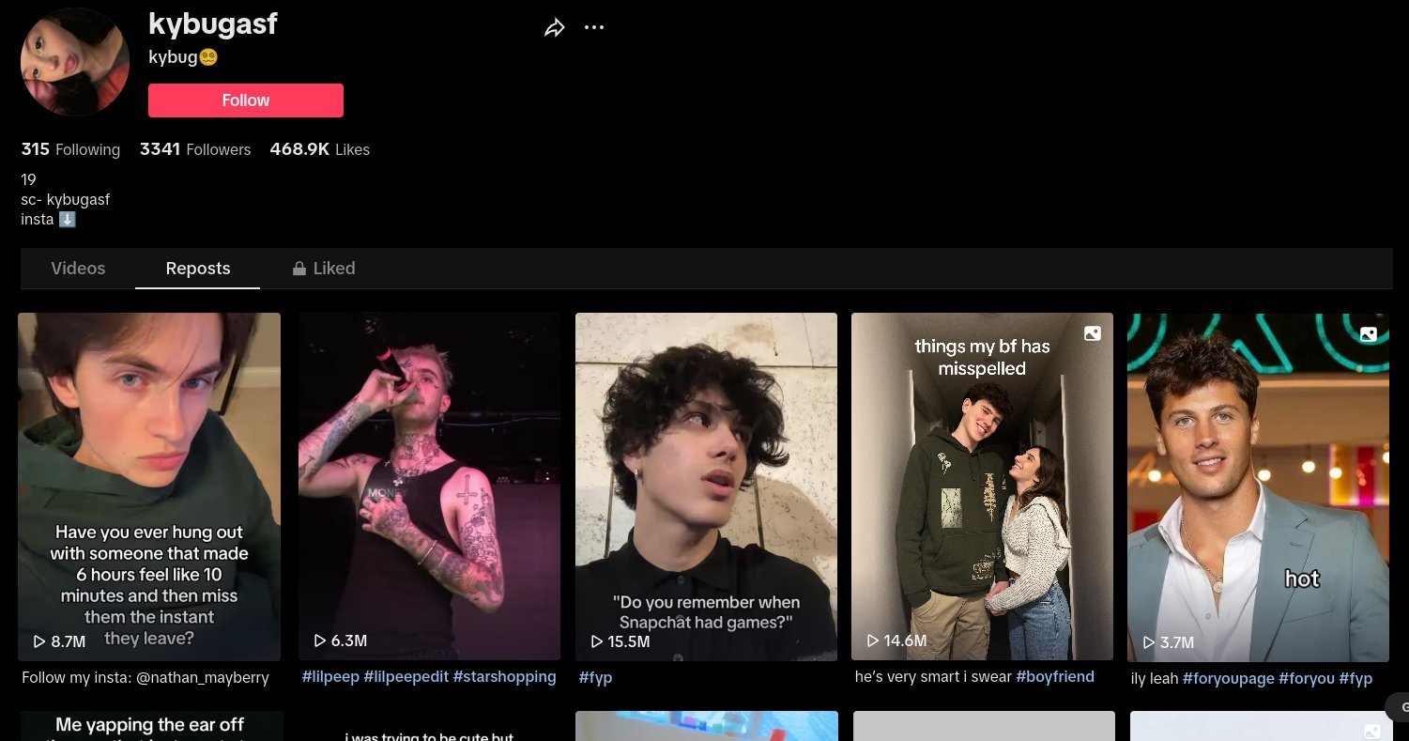Screen dimensions: 1409x741
Task: Click the 'ily leah' caption text
Action: coord(1155,678)
